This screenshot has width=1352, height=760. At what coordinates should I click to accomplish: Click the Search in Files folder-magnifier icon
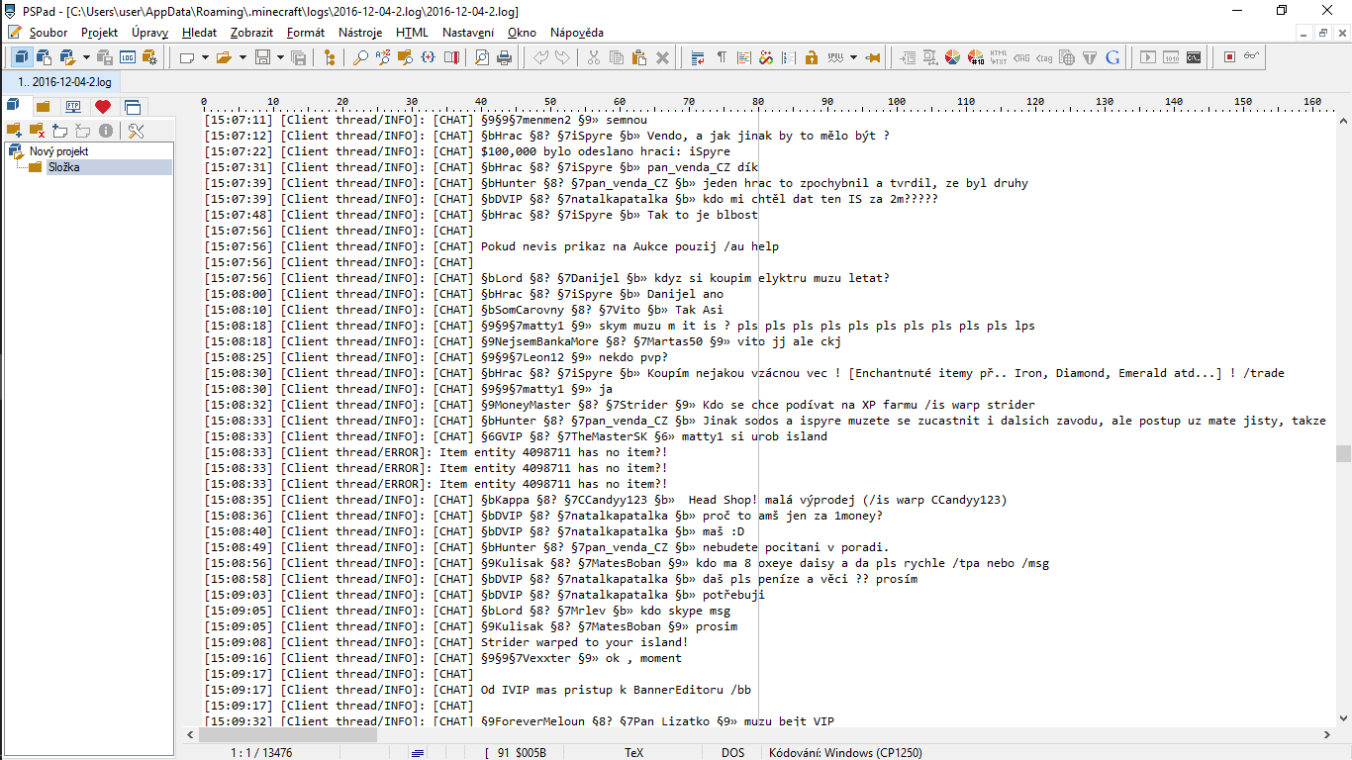click(x=405, y=57)
